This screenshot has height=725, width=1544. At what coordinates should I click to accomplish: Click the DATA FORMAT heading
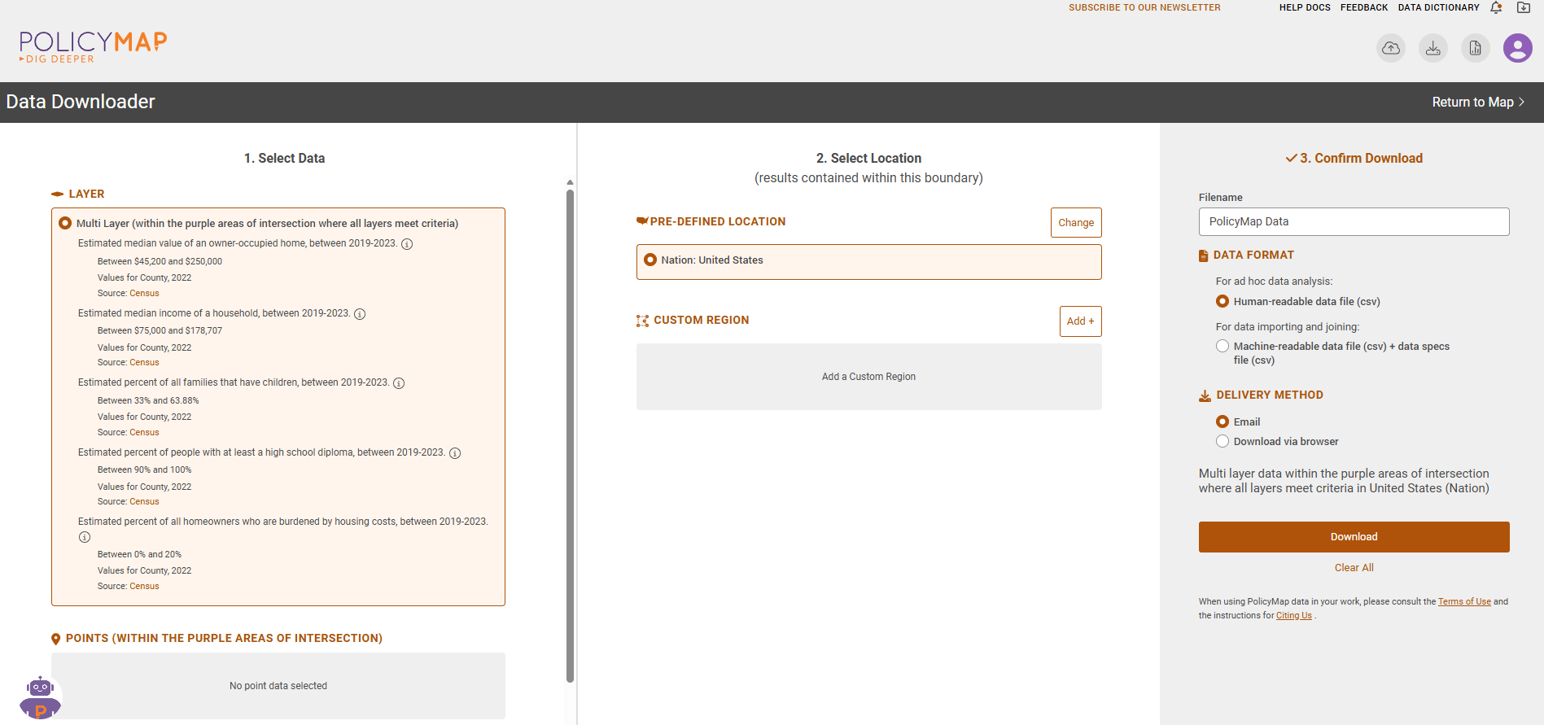pos(1246,255)
